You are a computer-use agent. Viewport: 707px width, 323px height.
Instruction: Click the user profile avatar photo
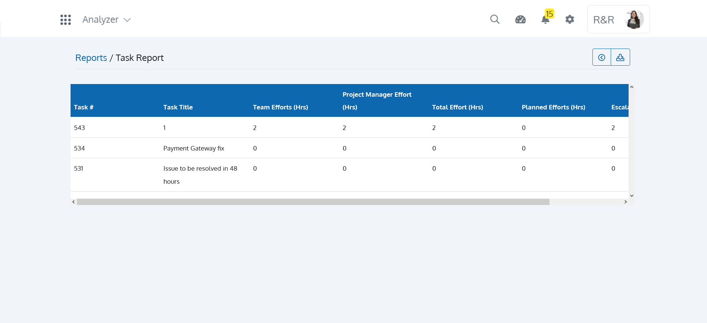[x=635, y=19]
